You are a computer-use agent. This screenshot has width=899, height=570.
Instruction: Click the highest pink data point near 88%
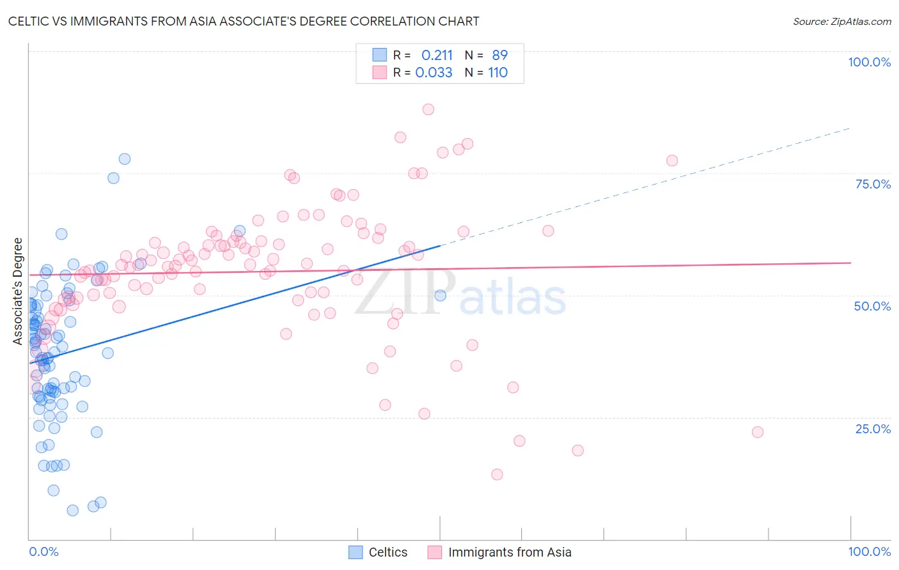pos(428,109)
